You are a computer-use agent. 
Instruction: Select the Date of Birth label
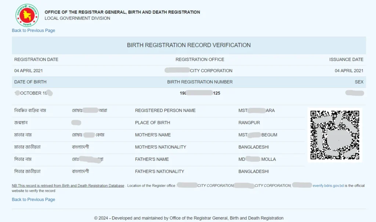tap(30, 82)
